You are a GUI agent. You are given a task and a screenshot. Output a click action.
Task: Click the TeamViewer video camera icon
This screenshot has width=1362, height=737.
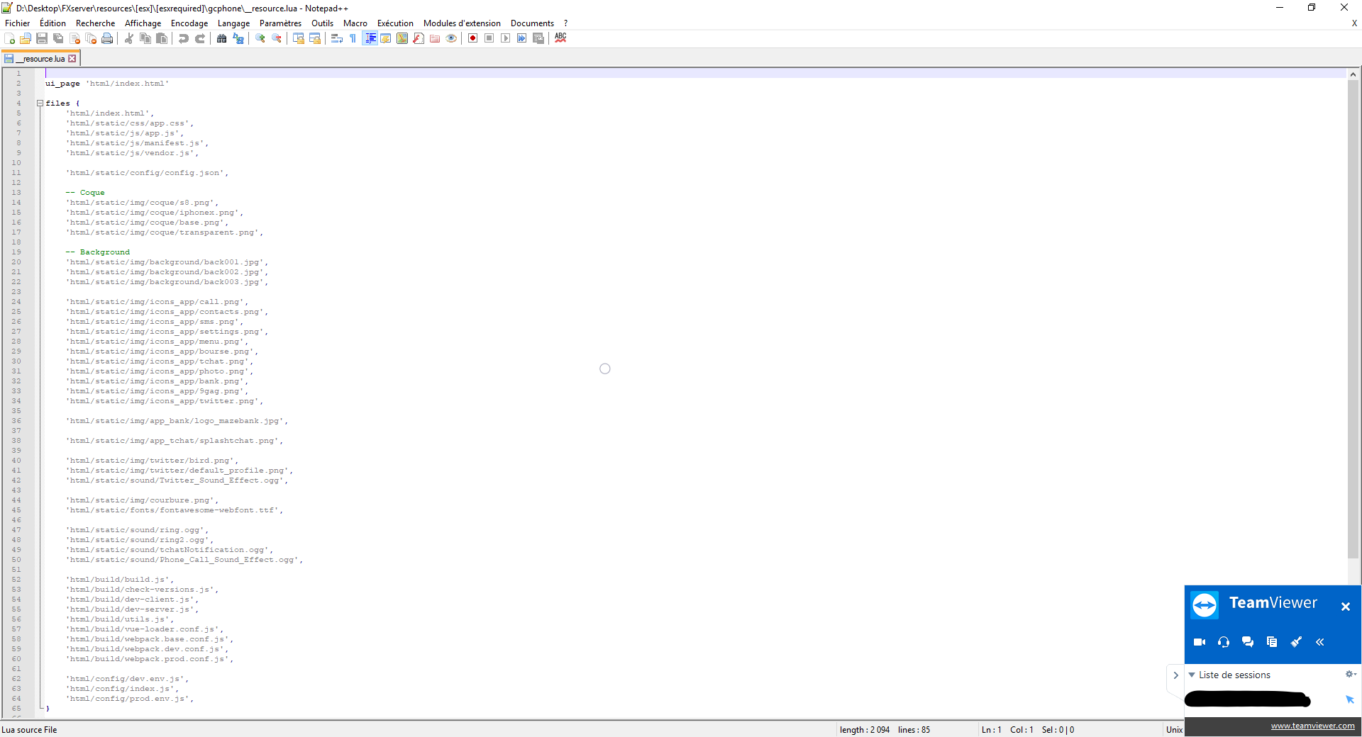tap(1200, 642)
